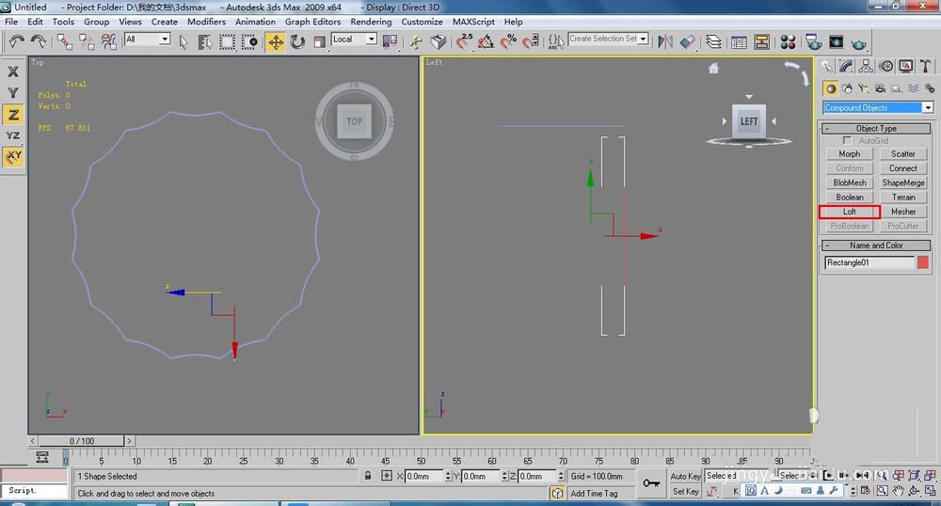This screenshot has width=941, height=506.
Task: Activate the Select and Rotate tool
Action: (x=297, y=42)
